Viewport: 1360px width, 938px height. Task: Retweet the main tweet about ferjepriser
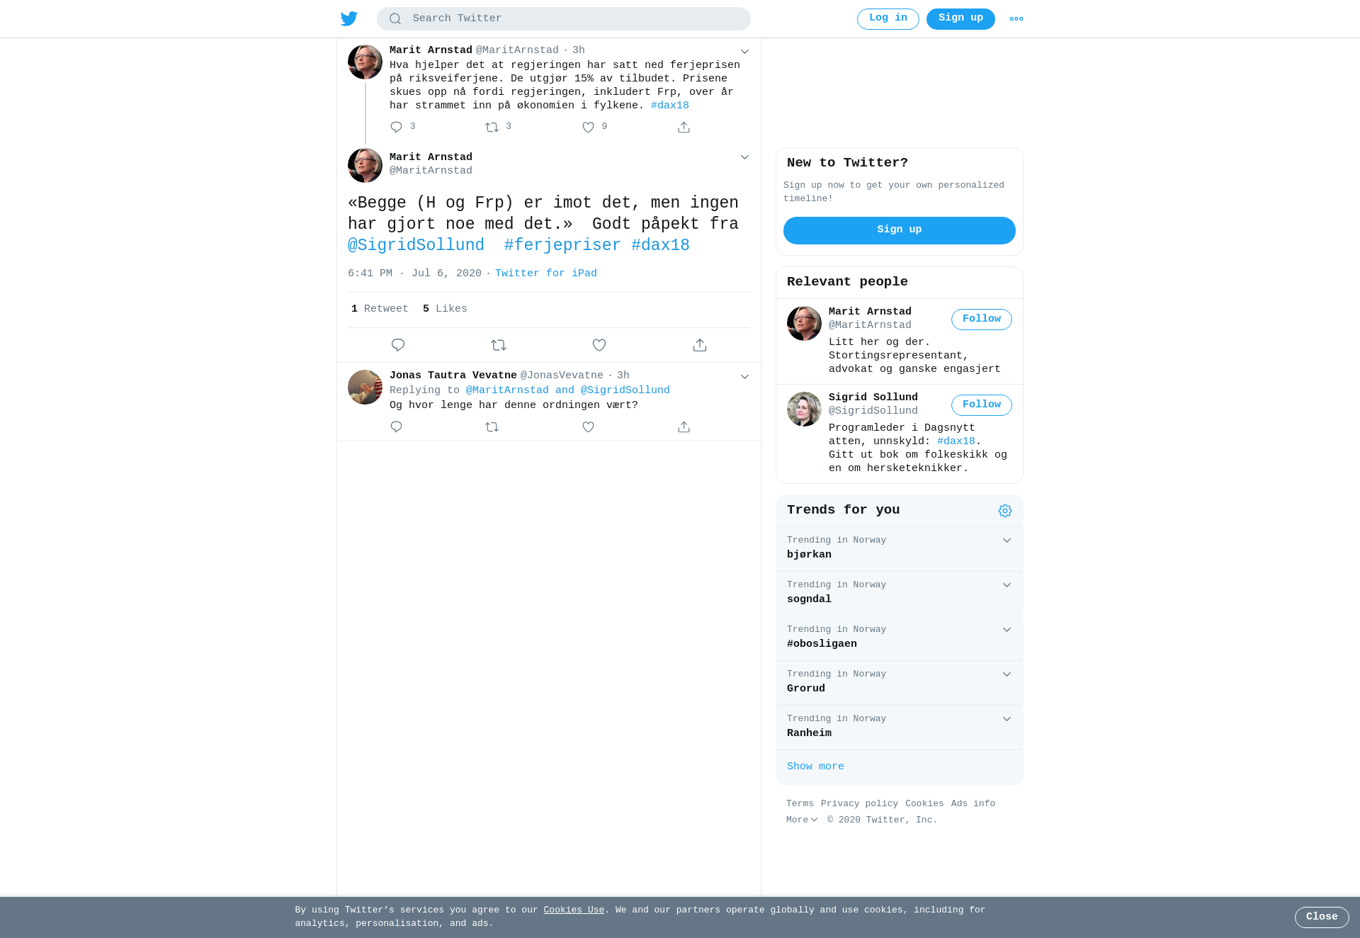(499, 345)
